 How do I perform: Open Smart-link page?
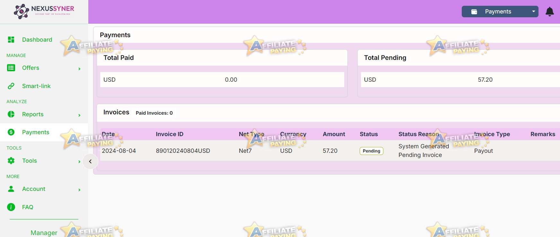point(36,86)
